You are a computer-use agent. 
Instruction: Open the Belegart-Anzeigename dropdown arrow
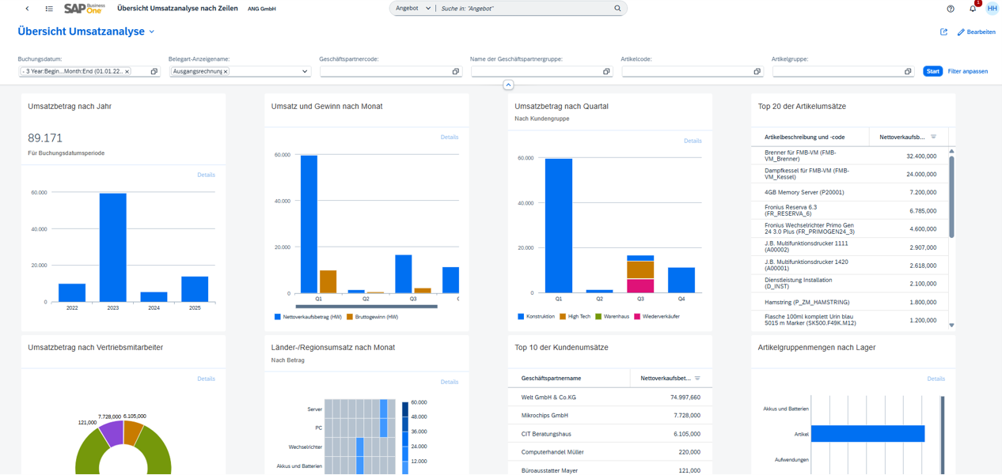pos(305,71)
